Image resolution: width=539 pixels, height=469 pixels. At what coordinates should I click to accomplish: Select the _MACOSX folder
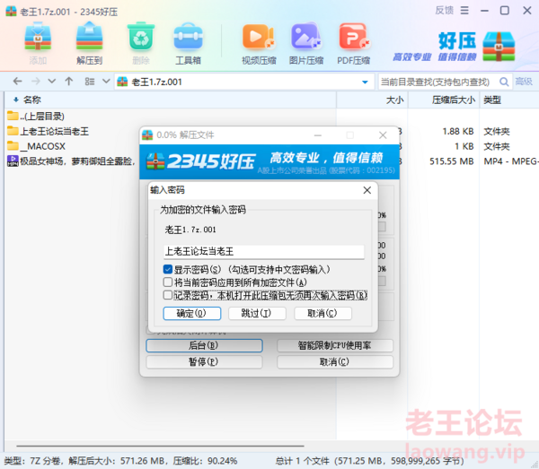point(37,146)
